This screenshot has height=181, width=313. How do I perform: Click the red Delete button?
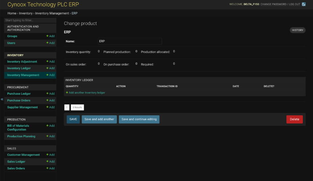coord(295,119)
